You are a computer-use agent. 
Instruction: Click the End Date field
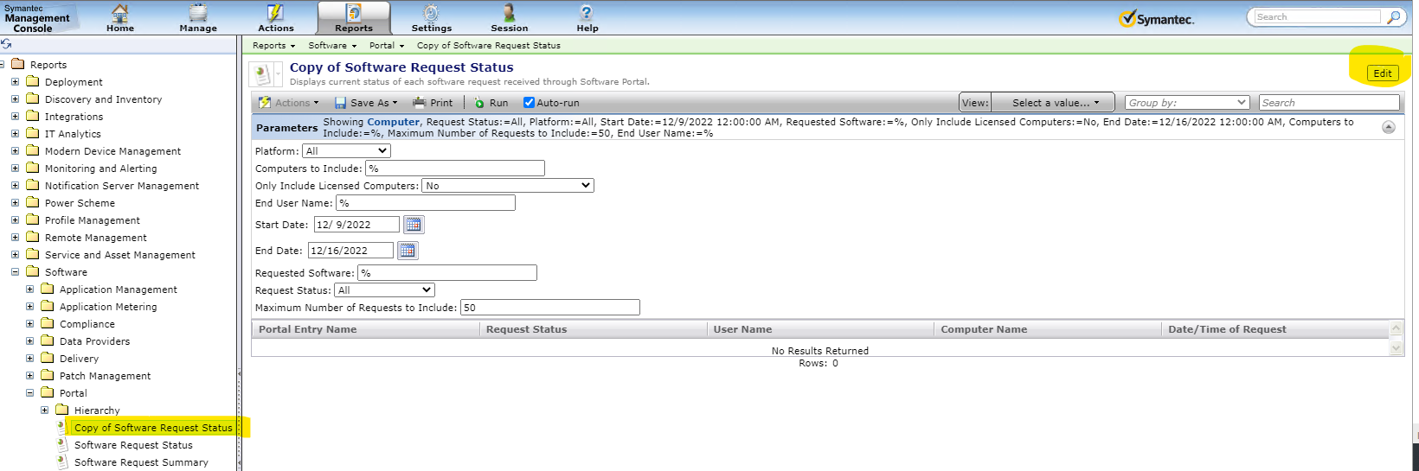point(350,251)
